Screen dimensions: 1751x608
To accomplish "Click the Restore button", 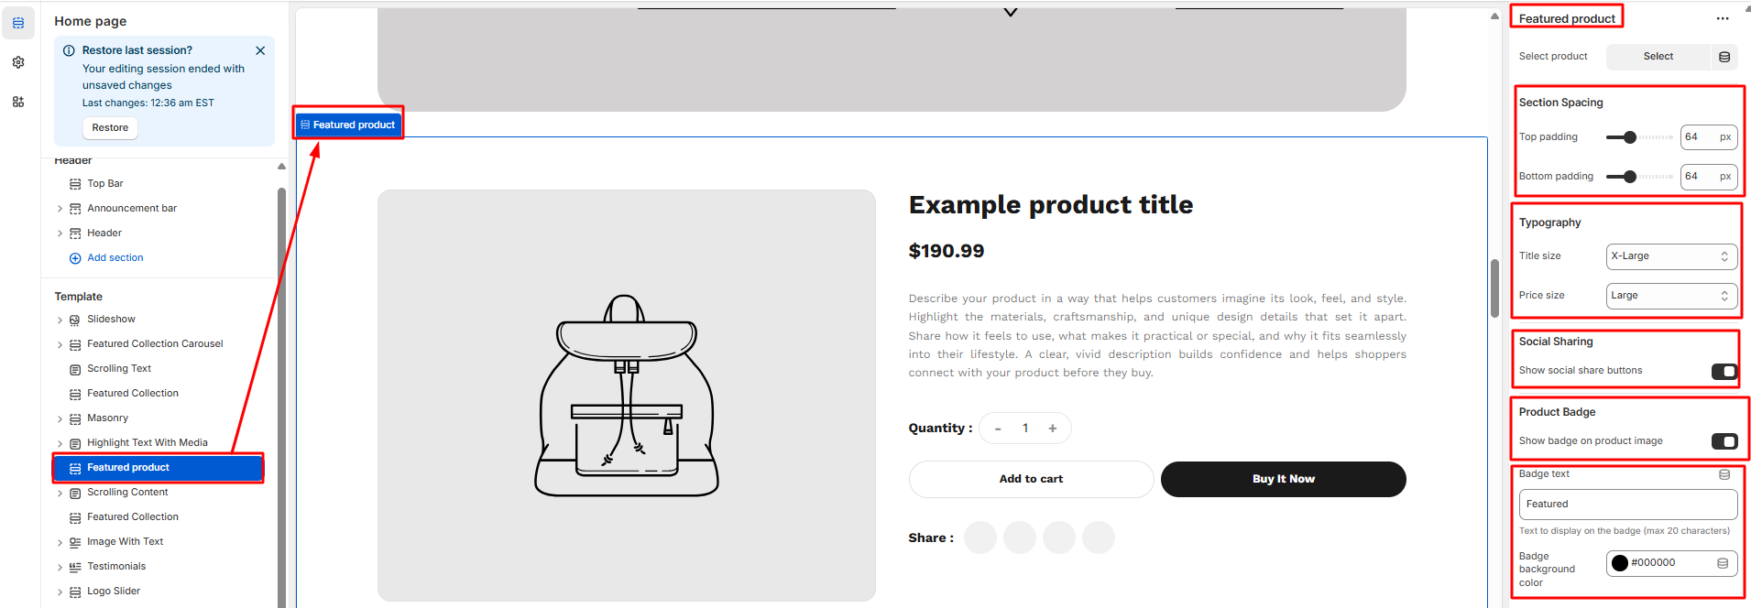I will (x=110, y=128).
